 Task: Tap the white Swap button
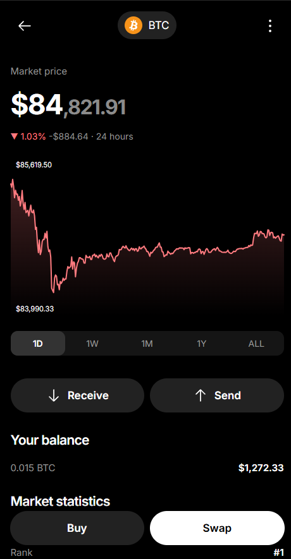pos(217,528)
